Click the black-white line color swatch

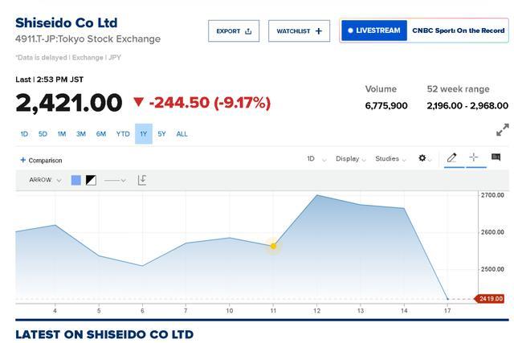(91, 180)
